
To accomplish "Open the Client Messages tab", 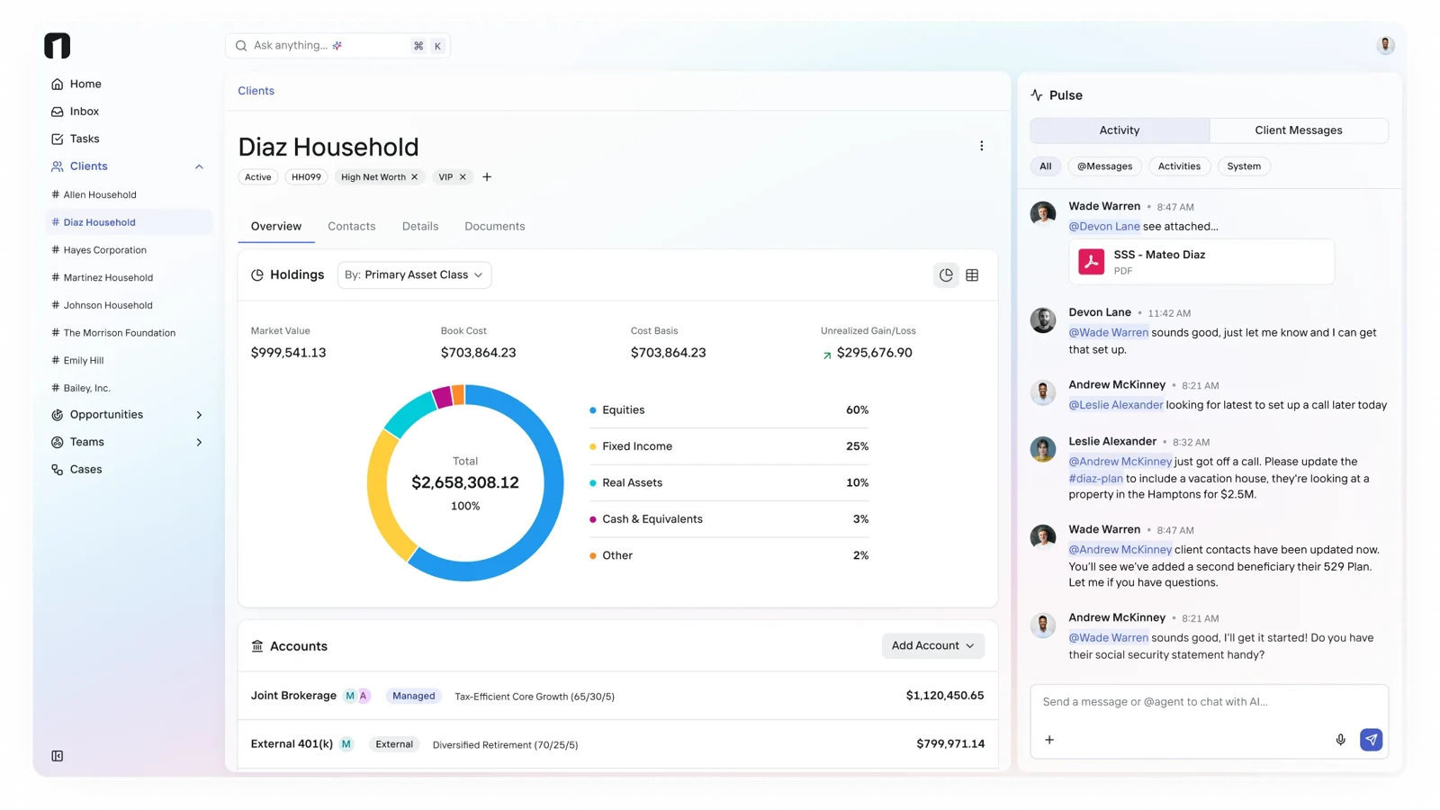I will 1298,130.
